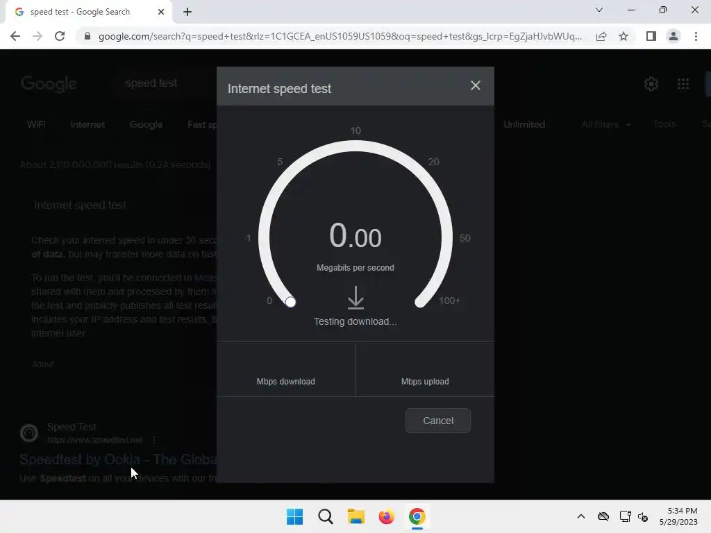Click the address bar URL

tap(340, 36)
